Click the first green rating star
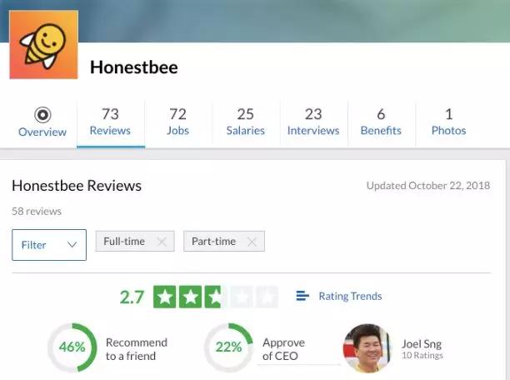This screenshot has width=510, height=380. 164,297
